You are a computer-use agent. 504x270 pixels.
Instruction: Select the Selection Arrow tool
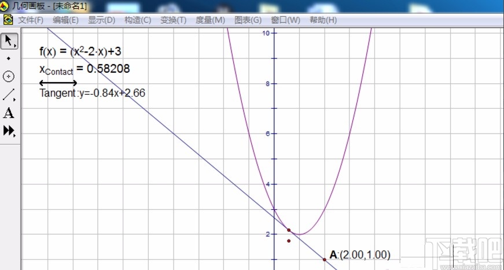pos(9,40)
